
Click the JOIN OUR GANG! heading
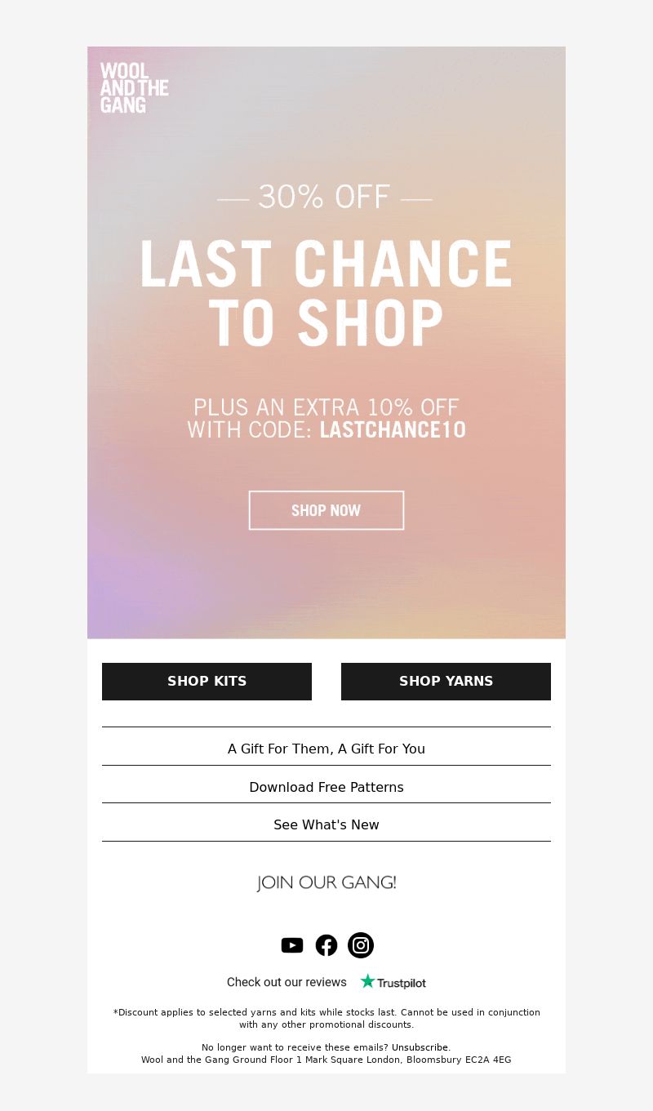click(326, 882)
